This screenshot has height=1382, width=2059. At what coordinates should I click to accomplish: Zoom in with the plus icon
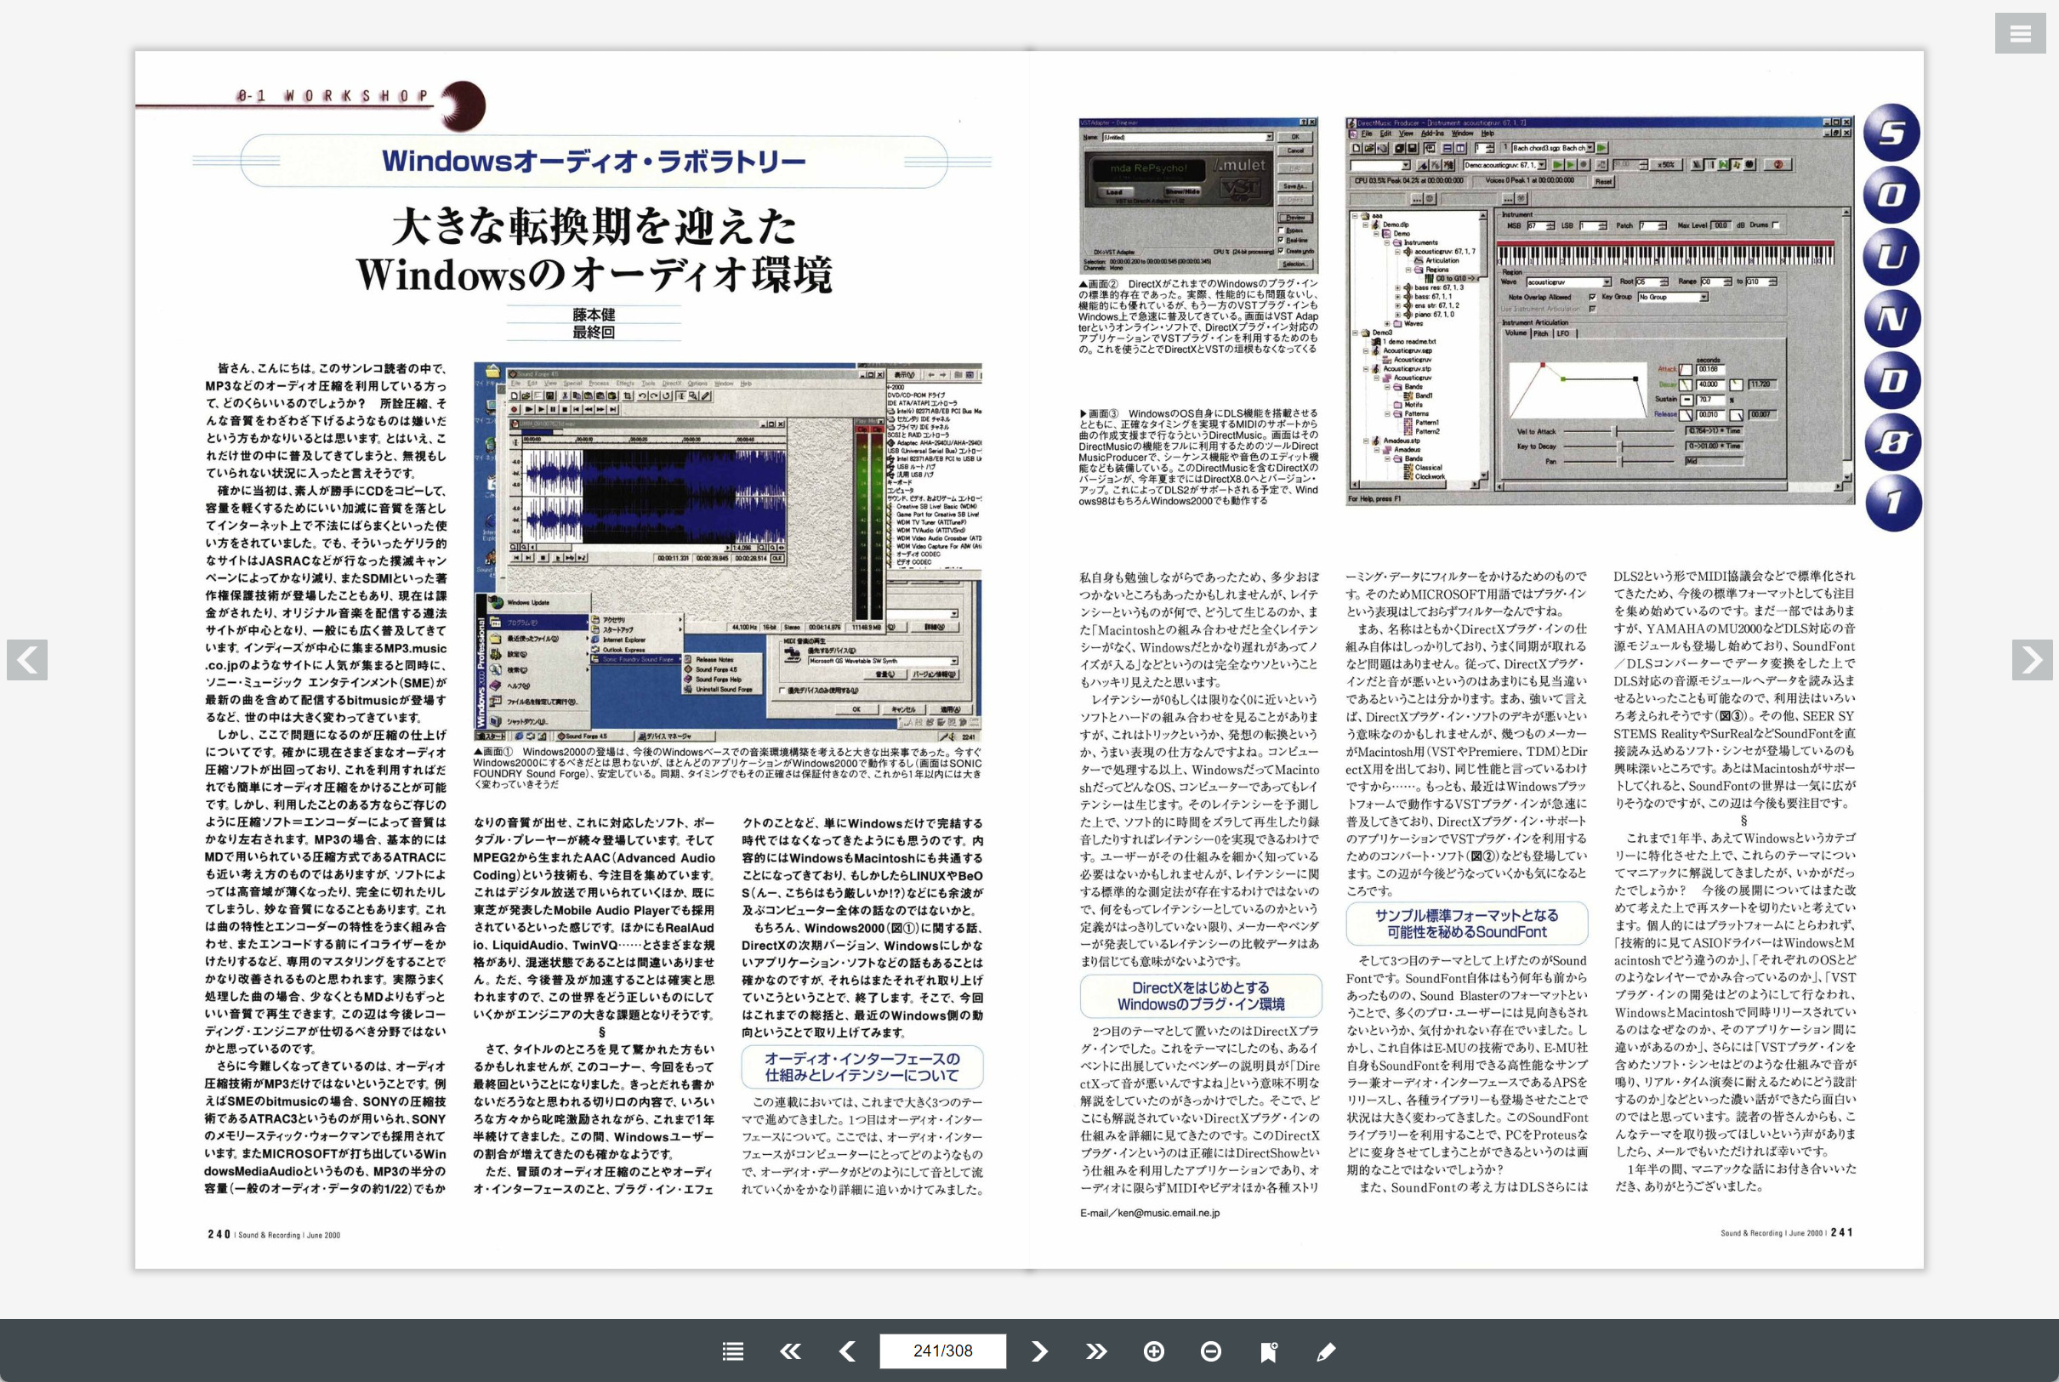pos(1154,1351)
